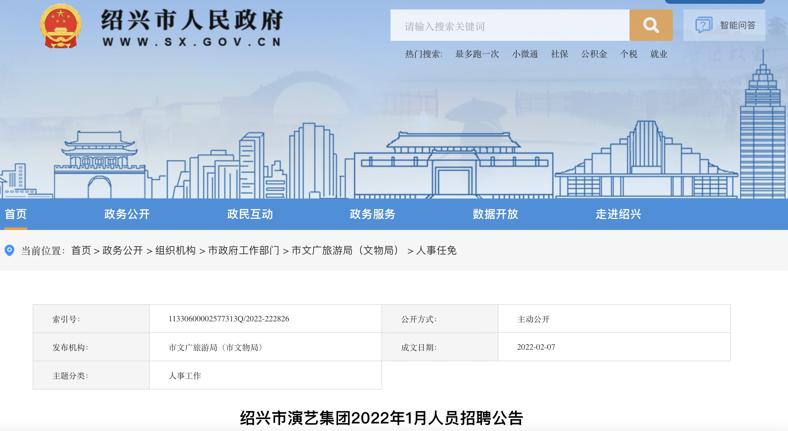Image resolution: width=788 pixels, height=431 pixels.
Task: Click hot search term 就业
Action: (659, 54)
